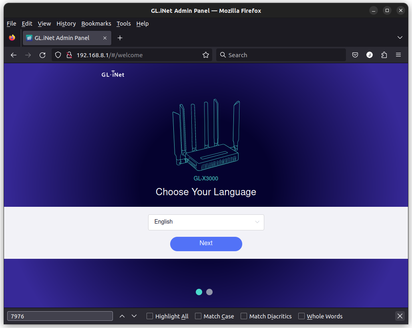Click the insecure connection padlock icon
The height and width of the screenshot is (328, 412).
(x=69, y=55)
